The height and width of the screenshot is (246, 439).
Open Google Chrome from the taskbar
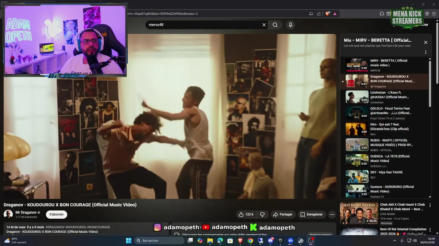(x=250, y=241)
